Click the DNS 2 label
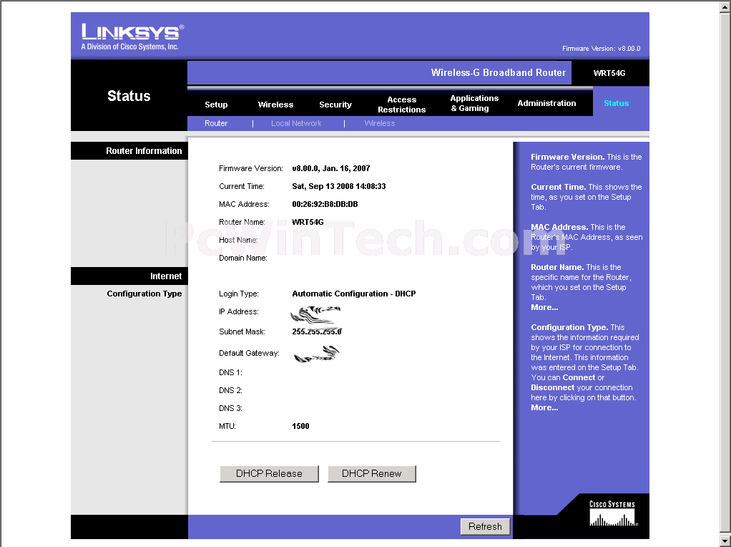731x547 pixels. click(230, 390)
